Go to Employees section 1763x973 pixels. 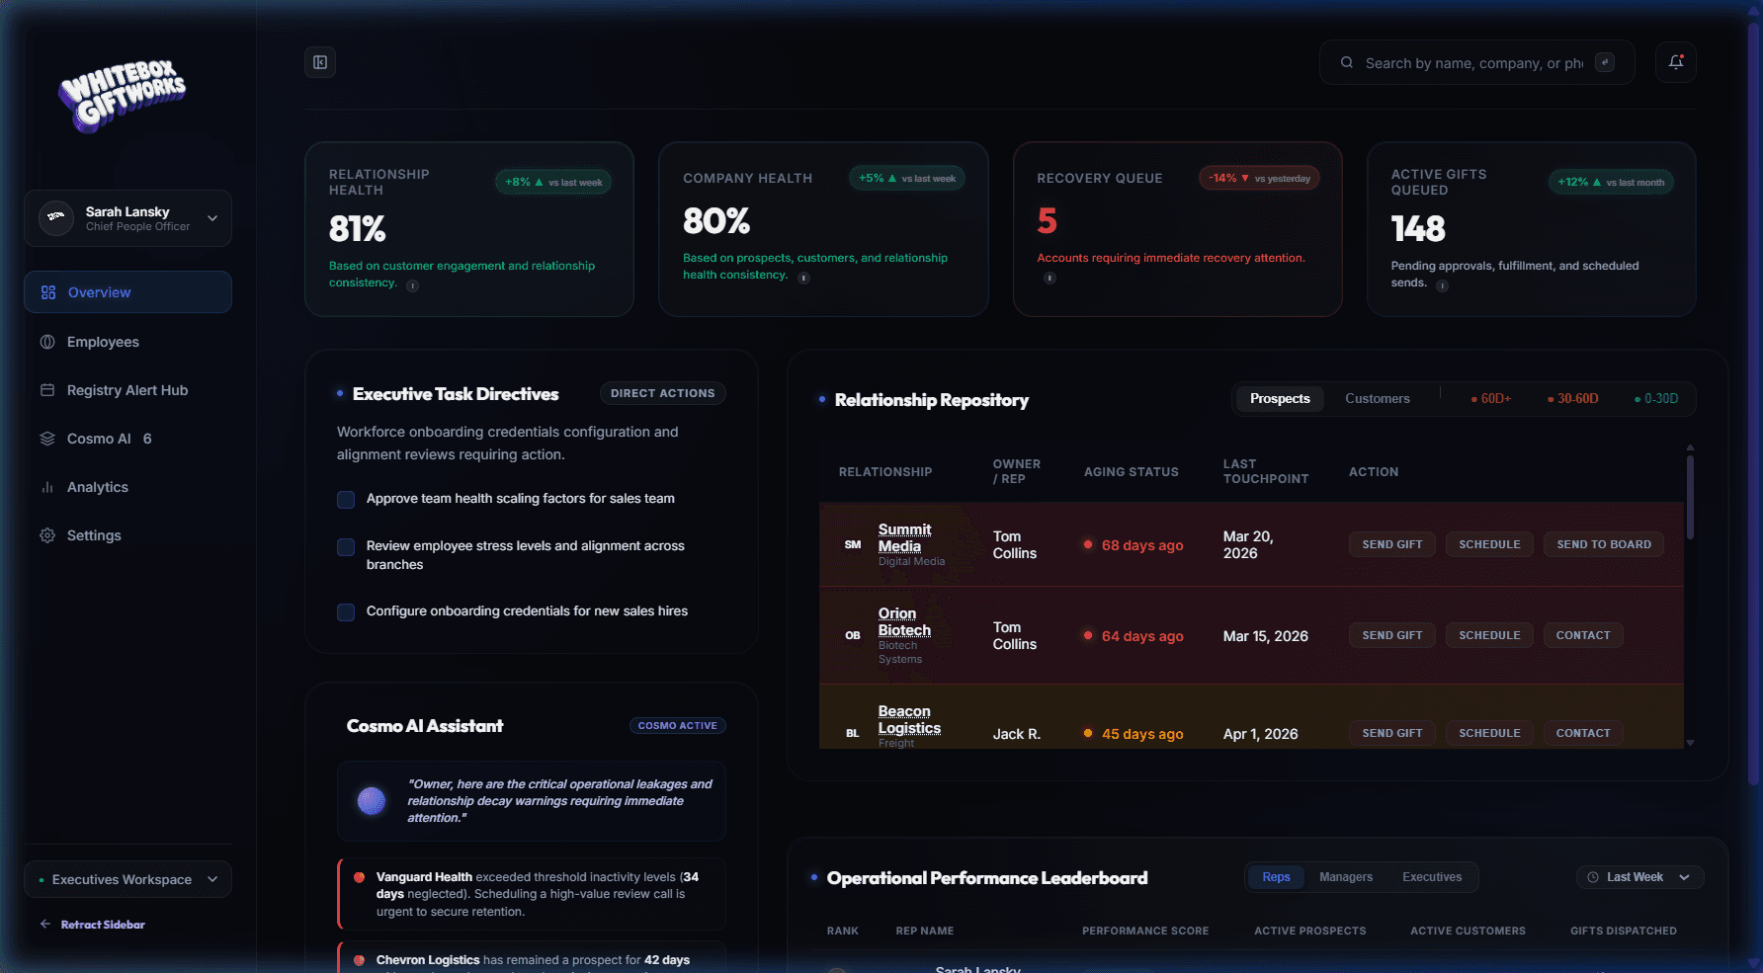tap(128, 342)
